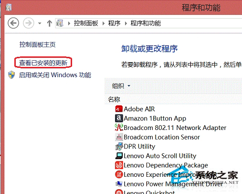Select 程序 breadcrumb in address bar
The height and width of the screenshot is (194, 242).
(x=114, y=23)
